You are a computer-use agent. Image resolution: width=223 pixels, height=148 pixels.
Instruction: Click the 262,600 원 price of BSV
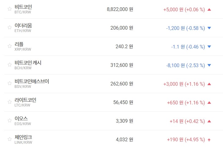[x=122, y=84]
